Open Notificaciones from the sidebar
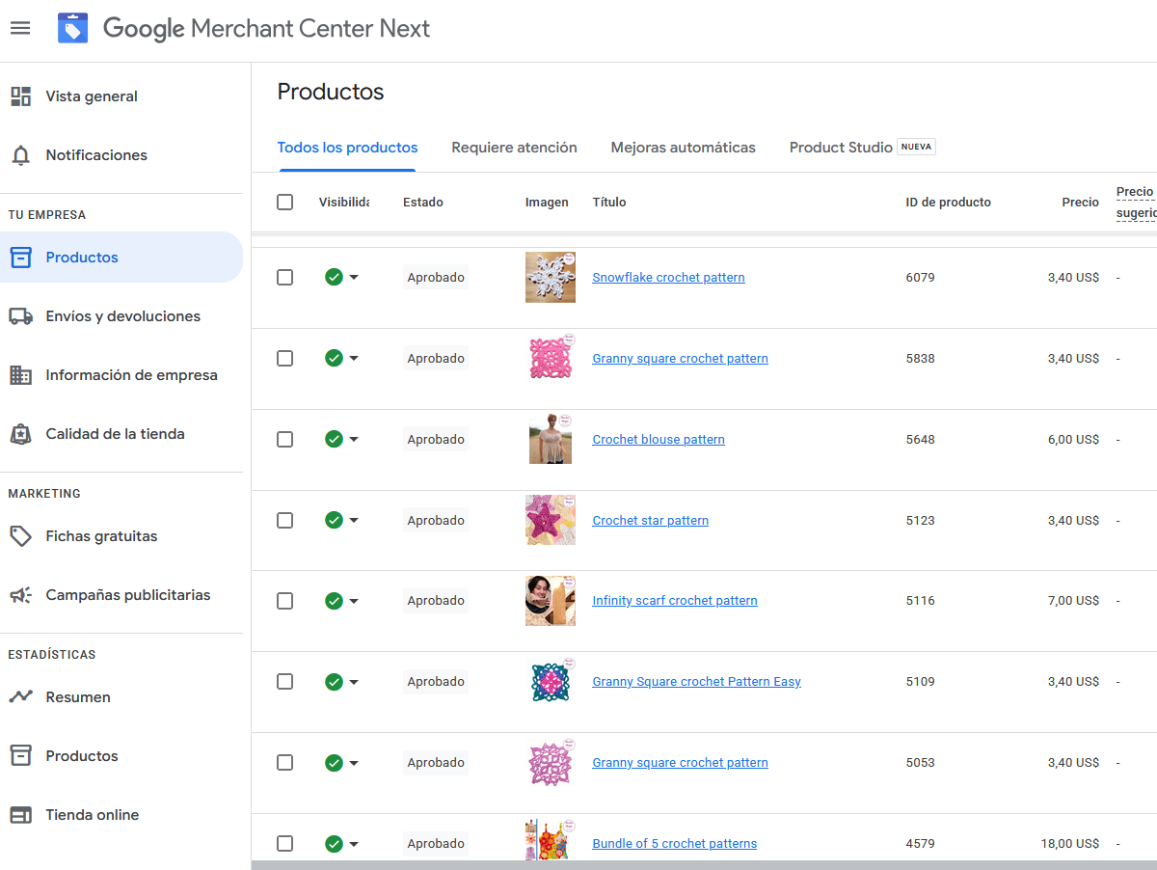 click(96, 154)
